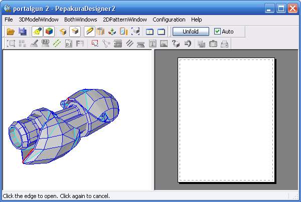
Task: Toggle the open edge pencil tool
Action: coord(89,31)
